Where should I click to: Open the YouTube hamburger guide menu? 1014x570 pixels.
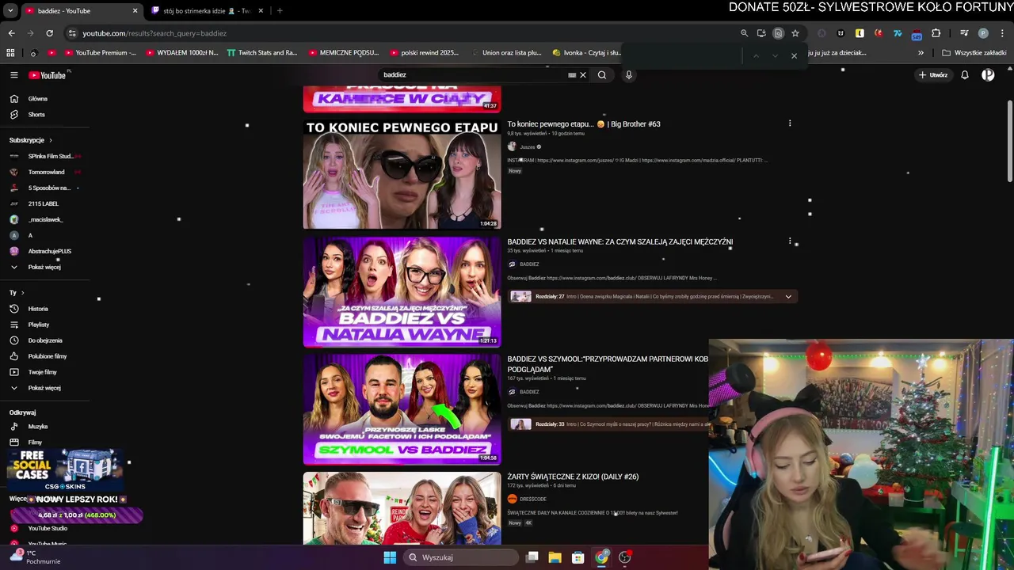13,75
